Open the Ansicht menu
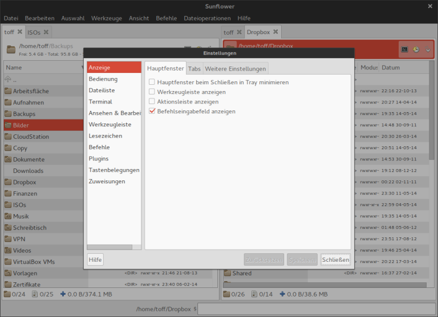The height and width of the screenshot is (317, 438). (139, 18)
